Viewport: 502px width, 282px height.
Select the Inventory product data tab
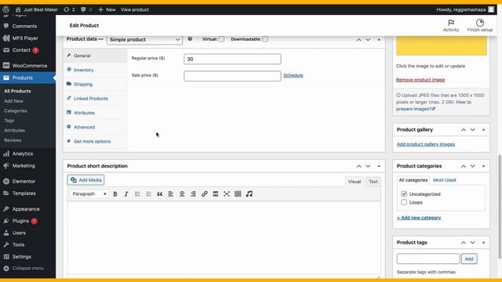[96, 70]
